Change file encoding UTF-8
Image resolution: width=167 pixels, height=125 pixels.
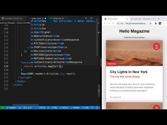(42, 108)
